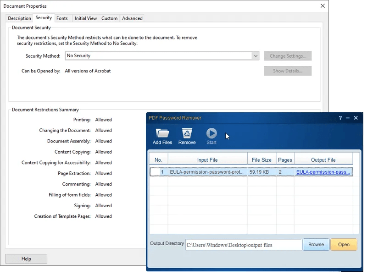This screenshot has height=275, width=367.
Task: Follow the EULA-permission-pass output file link
Action: 323,172
